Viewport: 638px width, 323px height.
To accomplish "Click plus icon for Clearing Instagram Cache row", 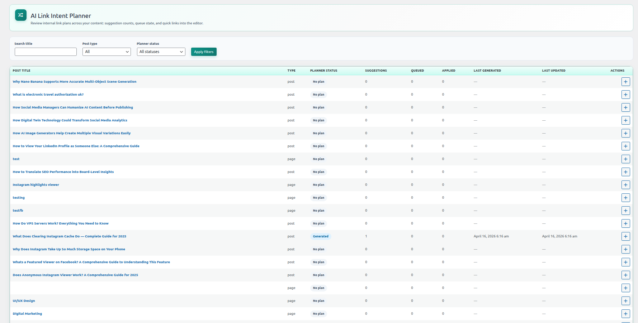I will [x=625, y=236].
